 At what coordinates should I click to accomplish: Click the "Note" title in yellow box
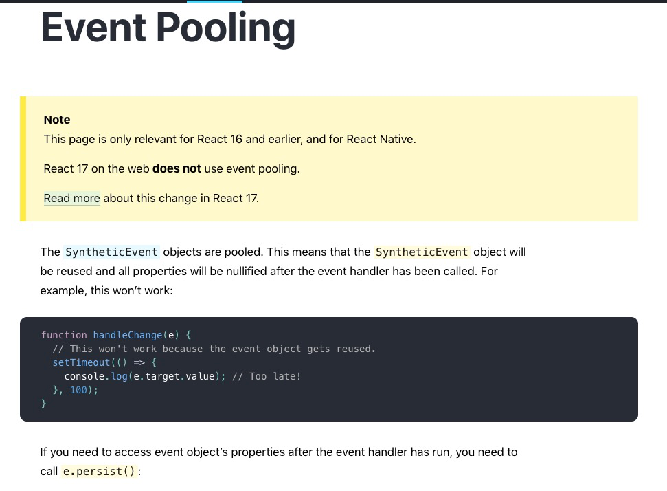57,120
